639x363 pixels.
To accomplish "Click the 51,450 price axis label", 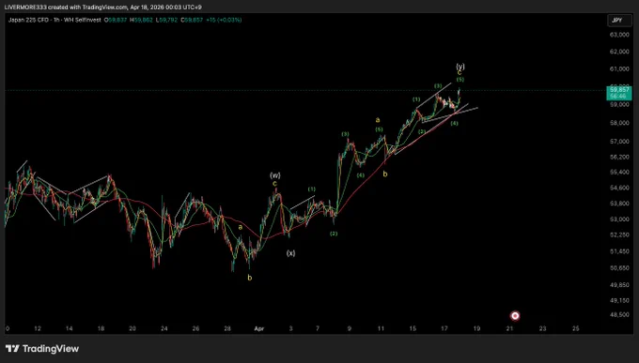I will click(619, 252).
